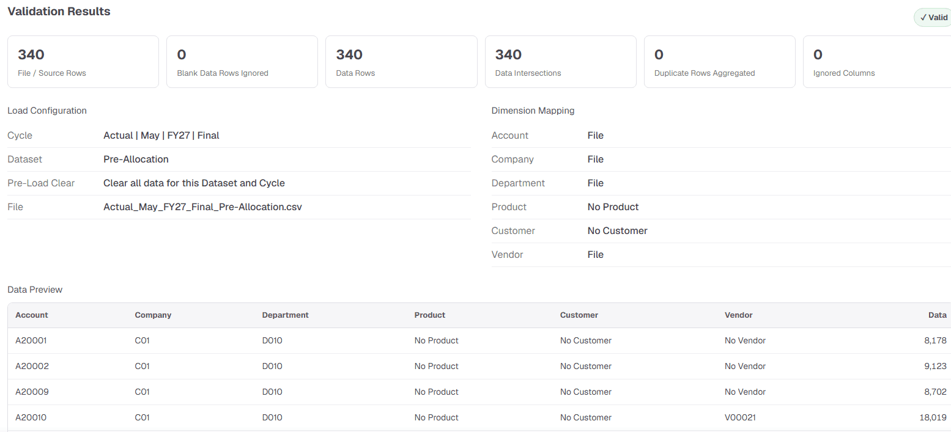Select the Validation Results heading
The height and width of the screenshot is (432, 951).
(59, 12)
